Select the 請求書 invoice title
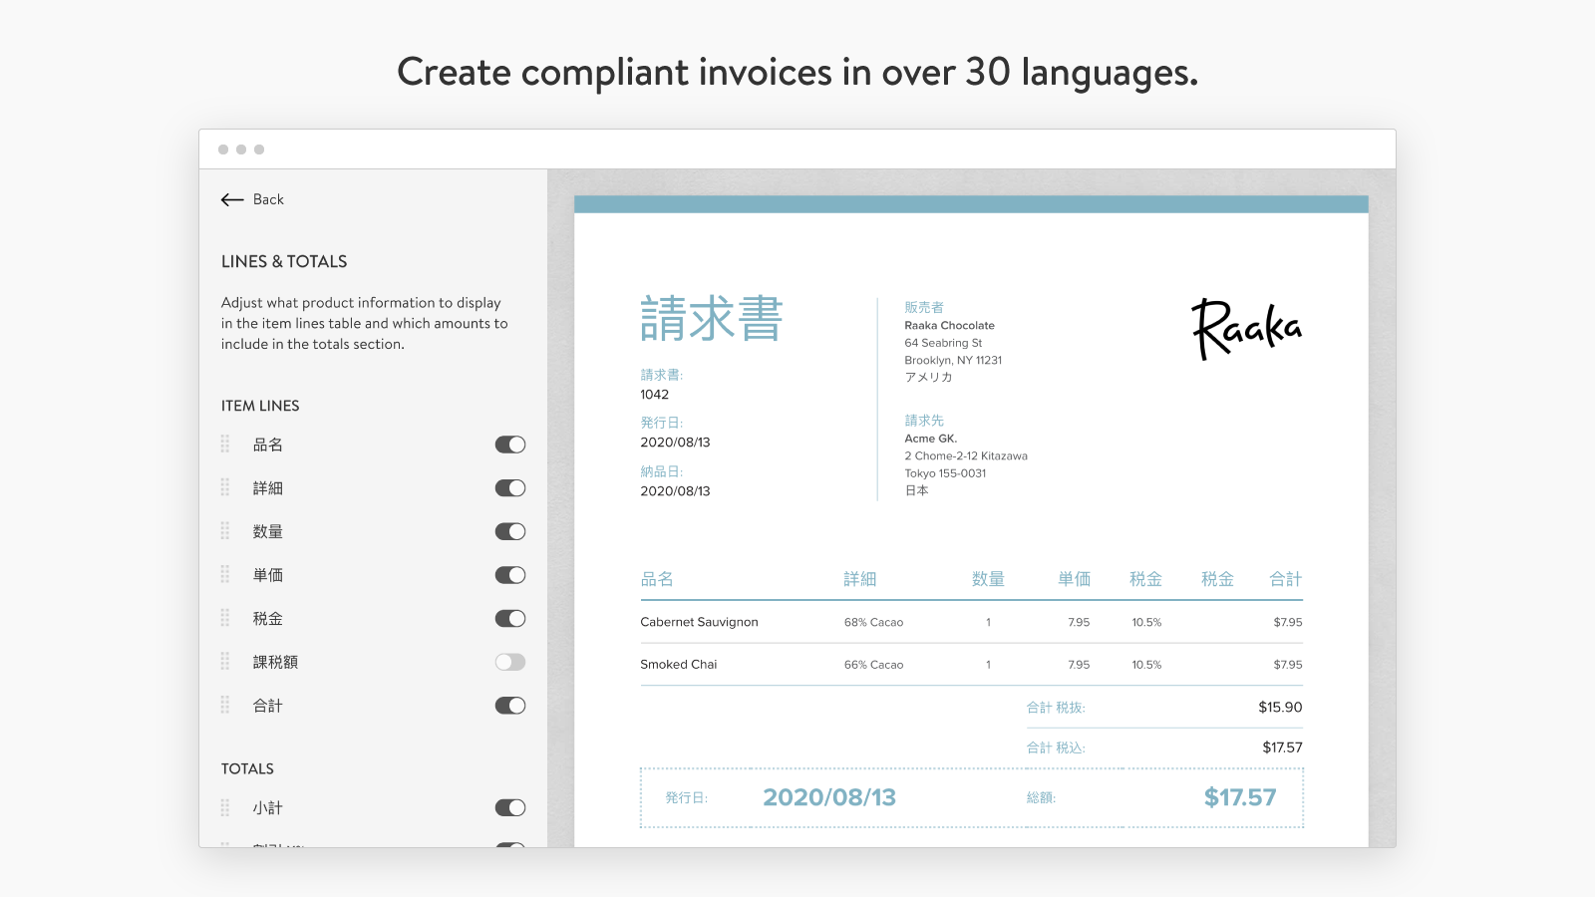 coord(711,319)
